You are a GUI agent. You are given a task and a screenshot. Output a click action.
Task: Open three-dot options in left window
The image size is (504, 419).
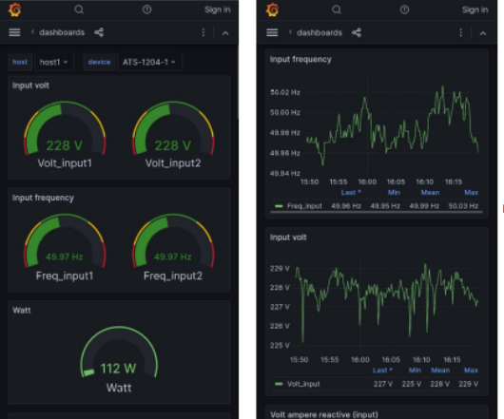pyautogui.click(x=204, y=32)
